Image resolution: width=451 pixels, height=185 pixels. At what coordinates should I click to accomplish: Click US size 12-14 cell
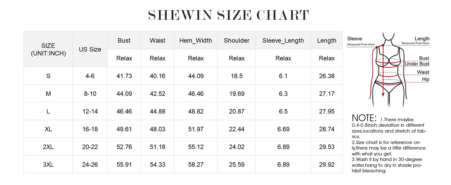click(x=90, y=111)
